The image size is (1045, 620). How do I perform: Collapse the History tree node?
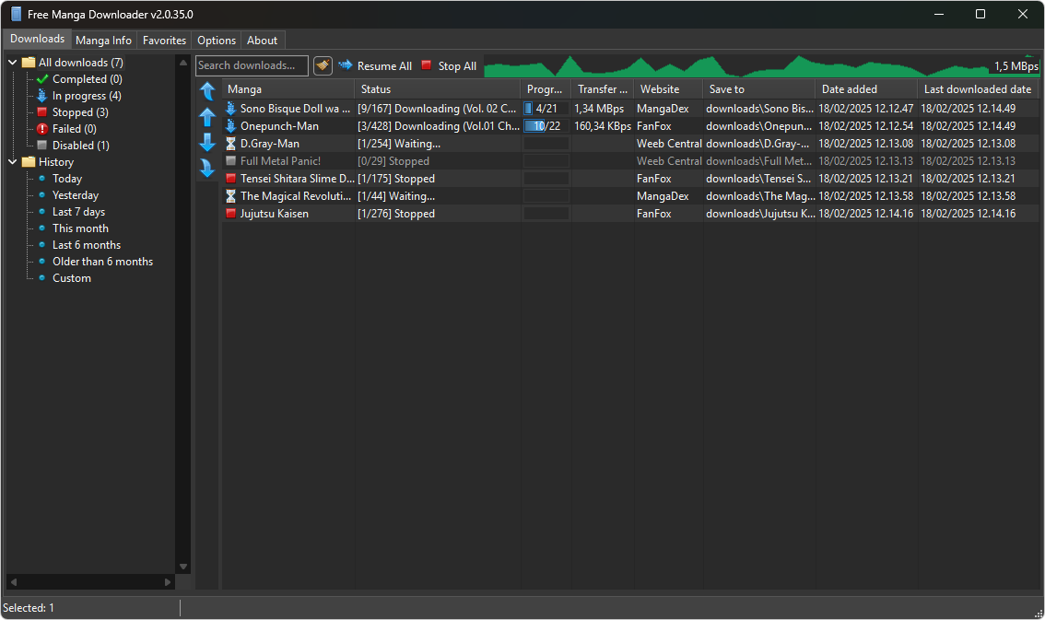click(x=13, y=162)
